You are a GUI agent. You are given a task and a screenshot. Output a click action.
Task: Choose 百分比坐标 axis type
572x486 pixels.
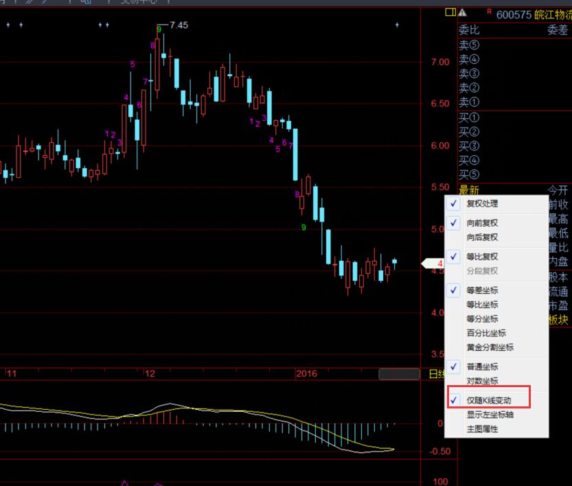pos(486,333)
